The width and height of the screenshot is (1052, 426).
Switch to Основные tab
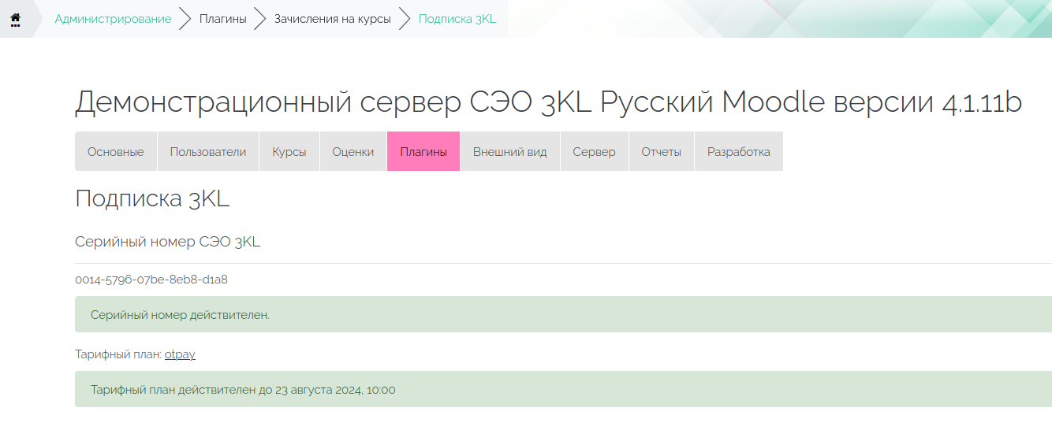(x=116, y=151)
